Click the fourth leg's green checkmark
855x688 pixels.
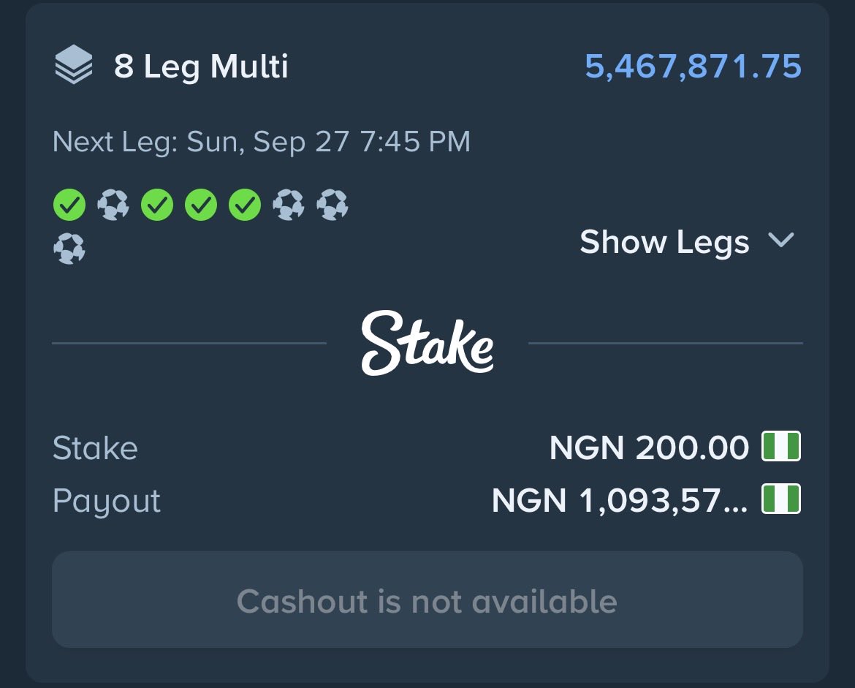(x=201, y=205)
